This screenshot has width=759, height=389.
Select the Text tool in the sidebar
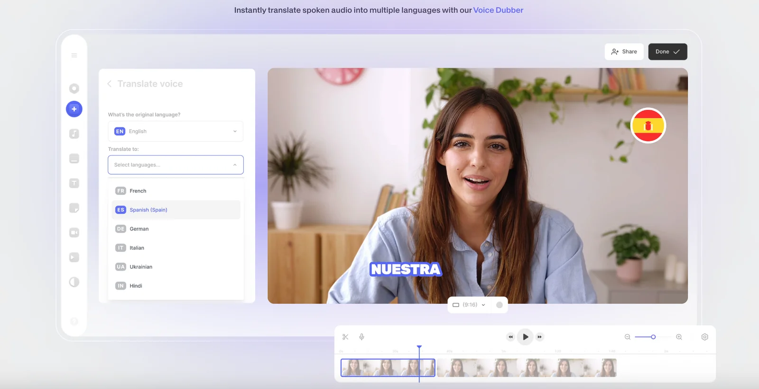(74, 183)
